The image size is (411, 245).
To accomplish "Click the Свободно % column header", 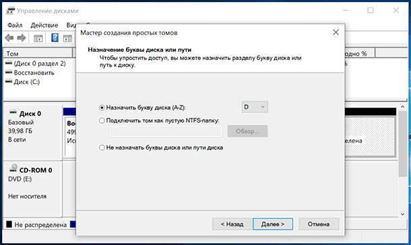I will pyautogui.click(x=360, y=53).
